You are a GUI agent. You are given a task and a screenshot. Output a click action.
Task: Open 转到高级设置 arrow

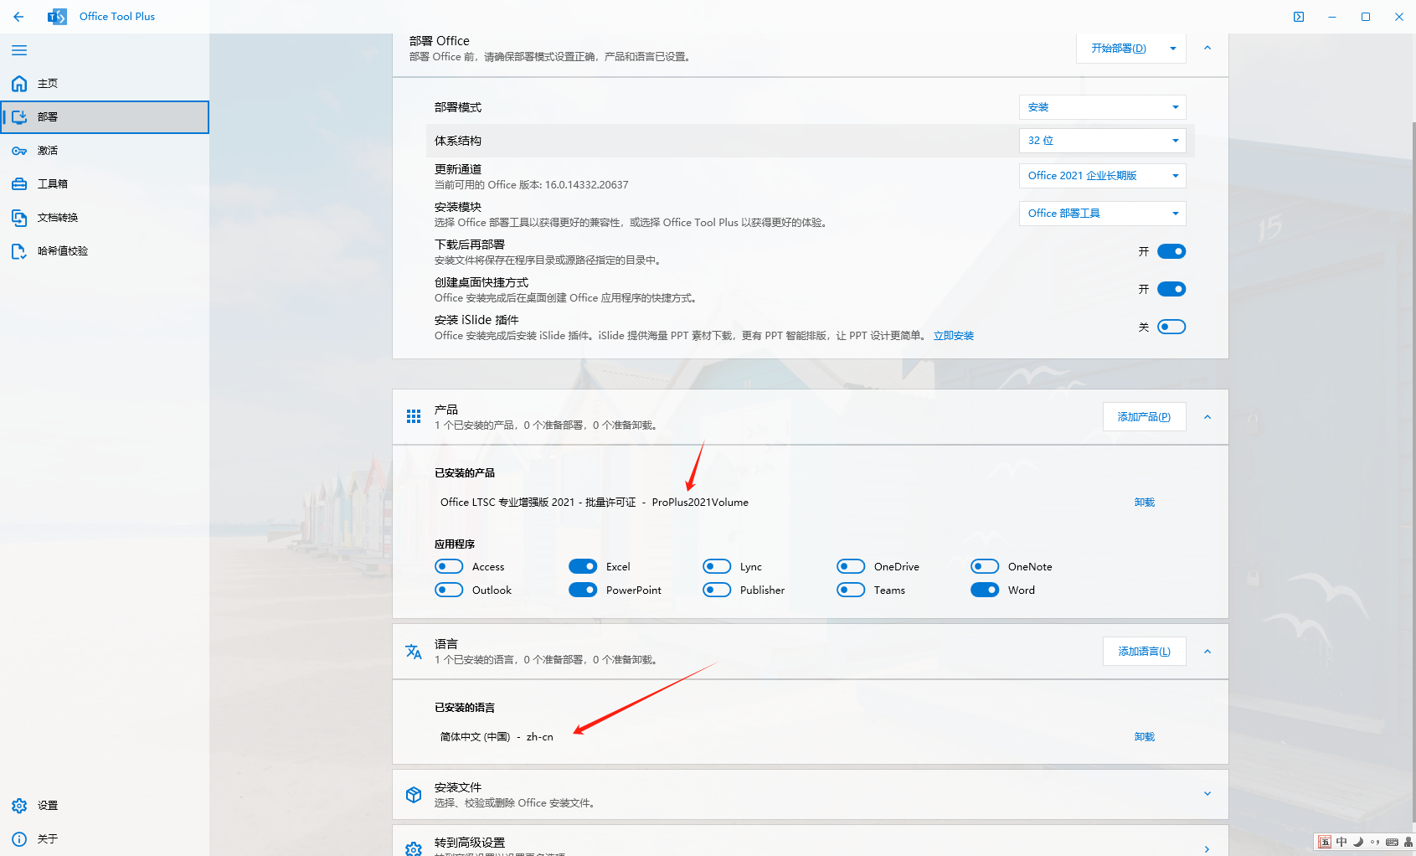point(1207,848)
